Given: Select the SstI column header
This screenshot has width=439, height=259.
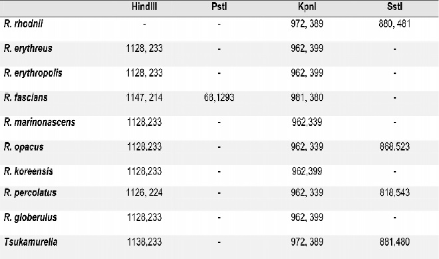Looking at the screenshot, I should click(394, 7).
